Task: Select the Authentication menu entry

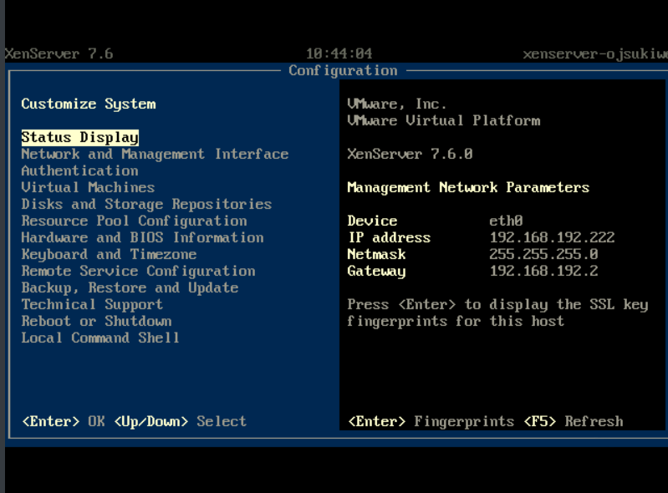Action: coord(79,170)
